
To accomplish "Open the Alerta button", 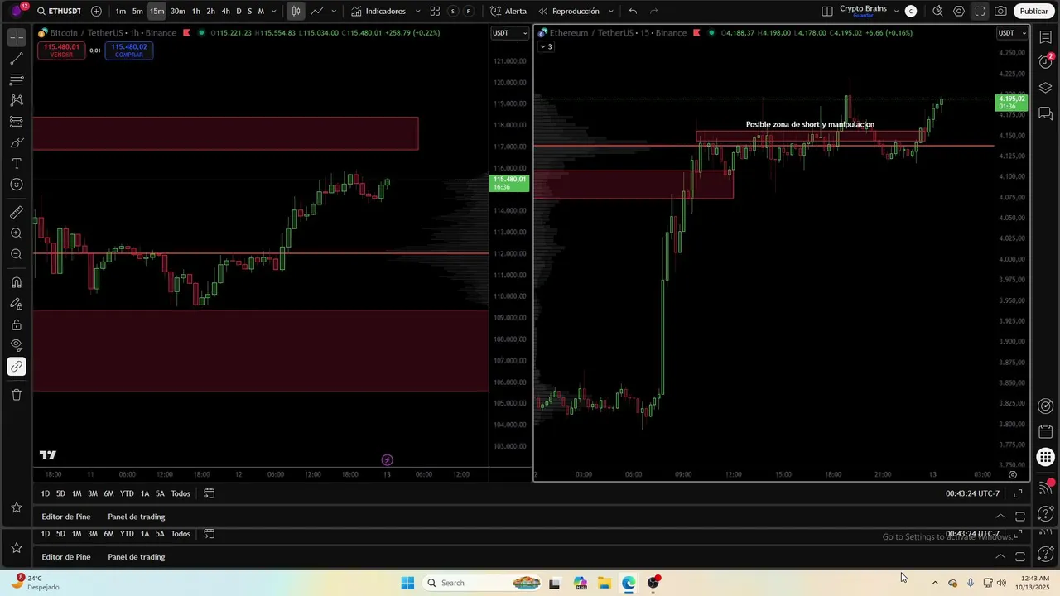I will [x=508, y=11].
